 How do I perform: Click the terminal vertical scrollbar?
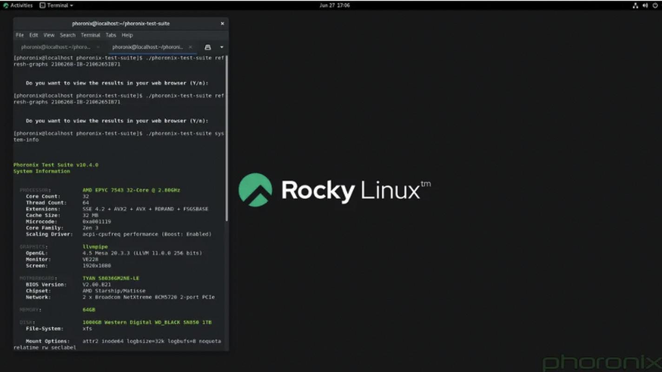[x=226, y=138]
